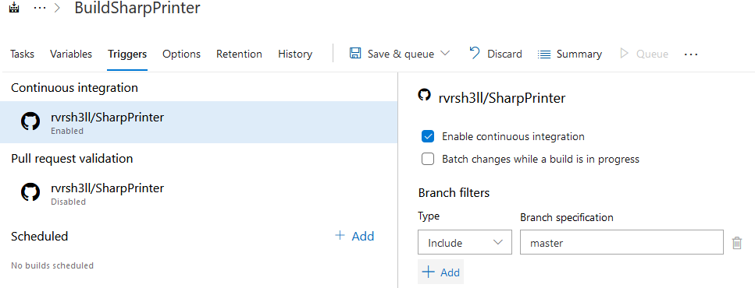The width and height of the screenshot is (755, 288).
Task: Switch to the Variables tab
Action: (x=71, y=54)
